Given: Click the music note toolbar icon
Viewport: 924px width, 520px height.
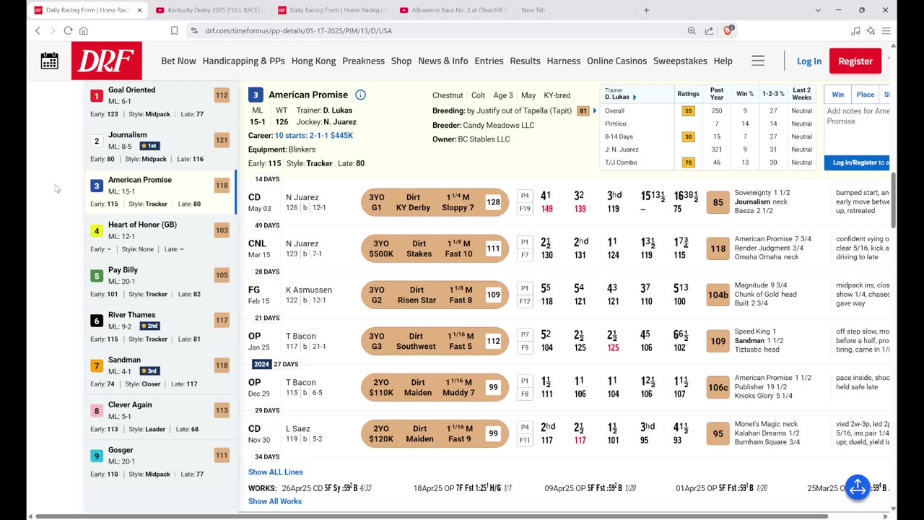Looking at the screenshot, I should [855, 30].
